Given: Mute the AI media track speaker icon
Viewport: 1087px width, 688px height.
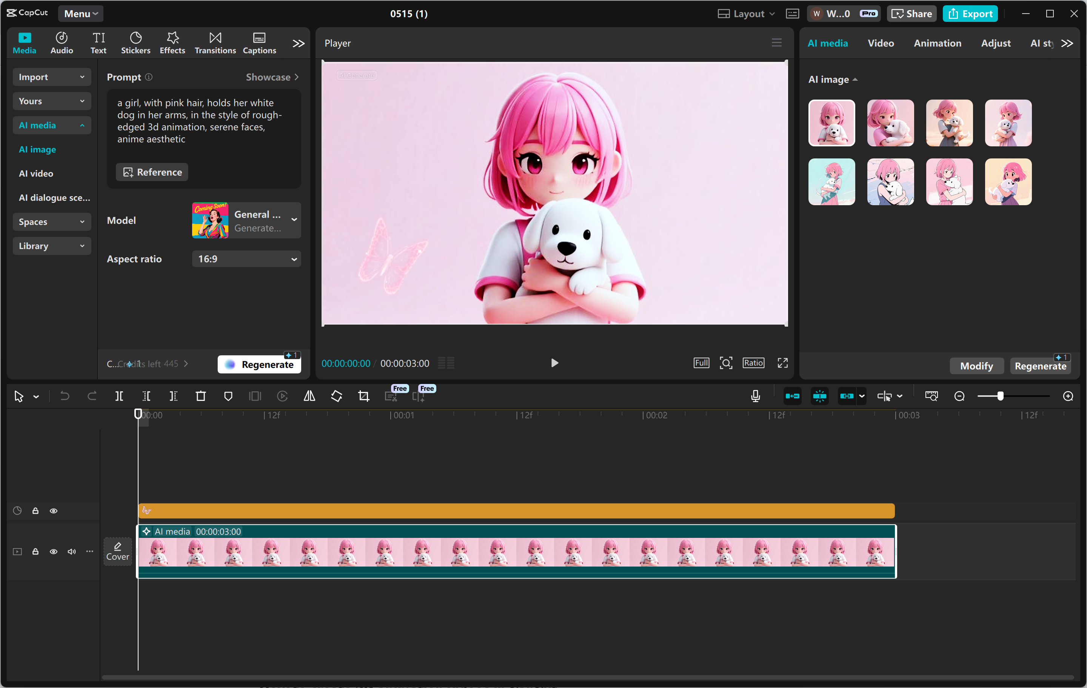Looking at the screenshot, I should (71, 551).
